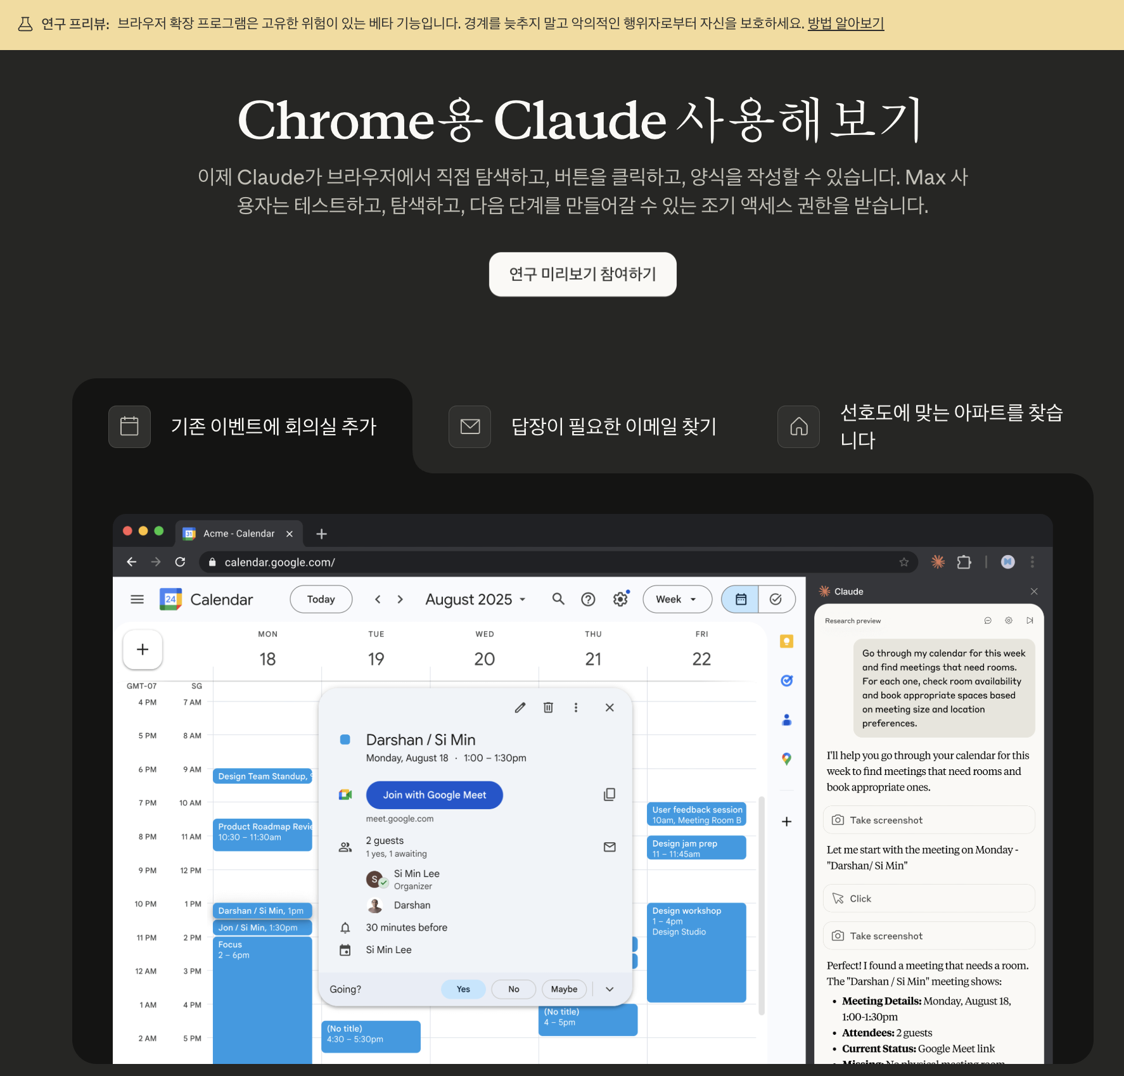Open the Calendar hamburger main menu
Viewport: 1124px width, 1076px height.
pyautogui.click(x=137, y=599)
